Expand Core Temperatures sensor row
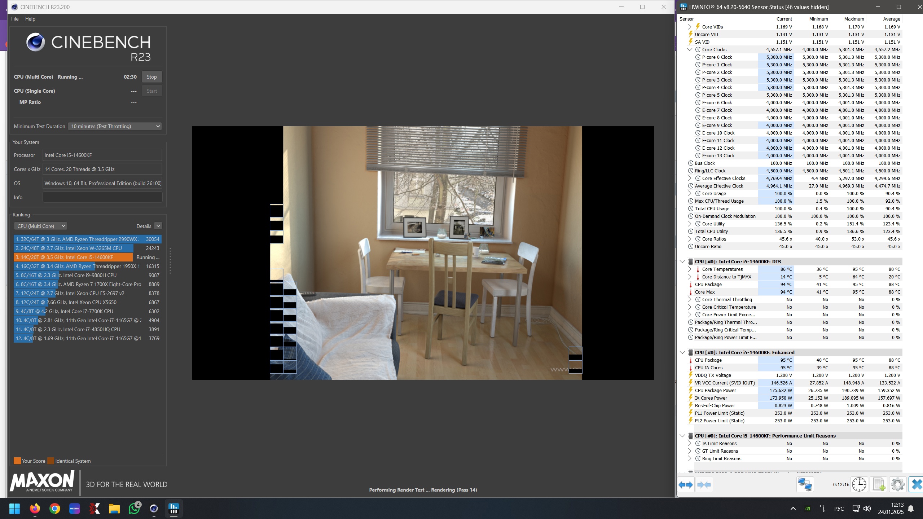 click(x=689, y=269)
